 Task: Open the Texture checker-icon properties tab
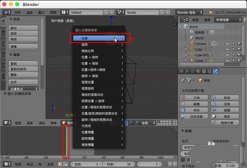click(204, 71)
